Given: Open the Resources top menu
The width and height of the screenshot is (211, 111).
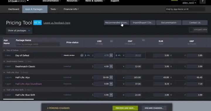Looking at the screenshot, I should [73, 1].
